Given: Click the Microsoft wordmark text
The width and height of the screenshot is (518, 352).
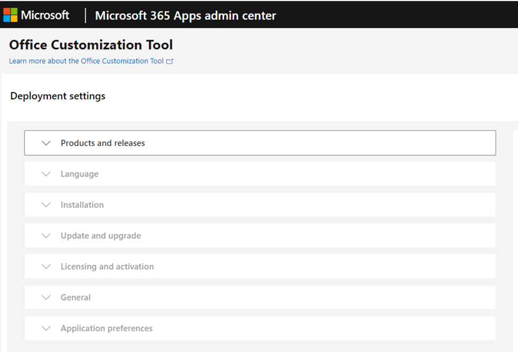Looking at the screenshot, I should [45, 15].
